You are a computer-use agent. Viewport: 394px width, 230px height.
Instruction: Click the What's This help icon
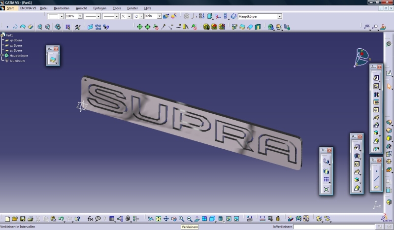coord(78,219)
